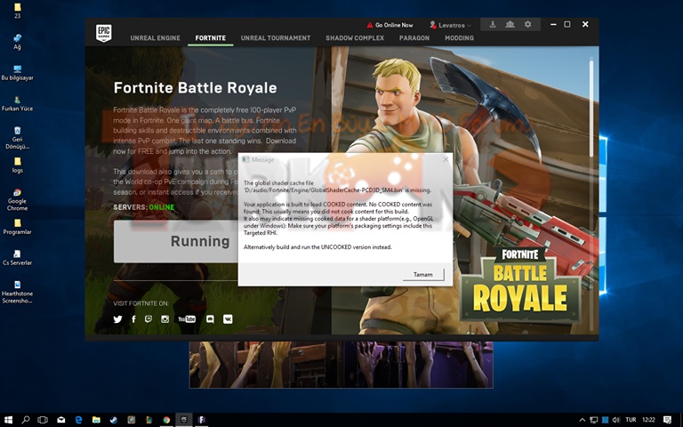The image size is (683, 427).
Task: Switch to the Unreal Engine tab
Action: click(155, 38)
